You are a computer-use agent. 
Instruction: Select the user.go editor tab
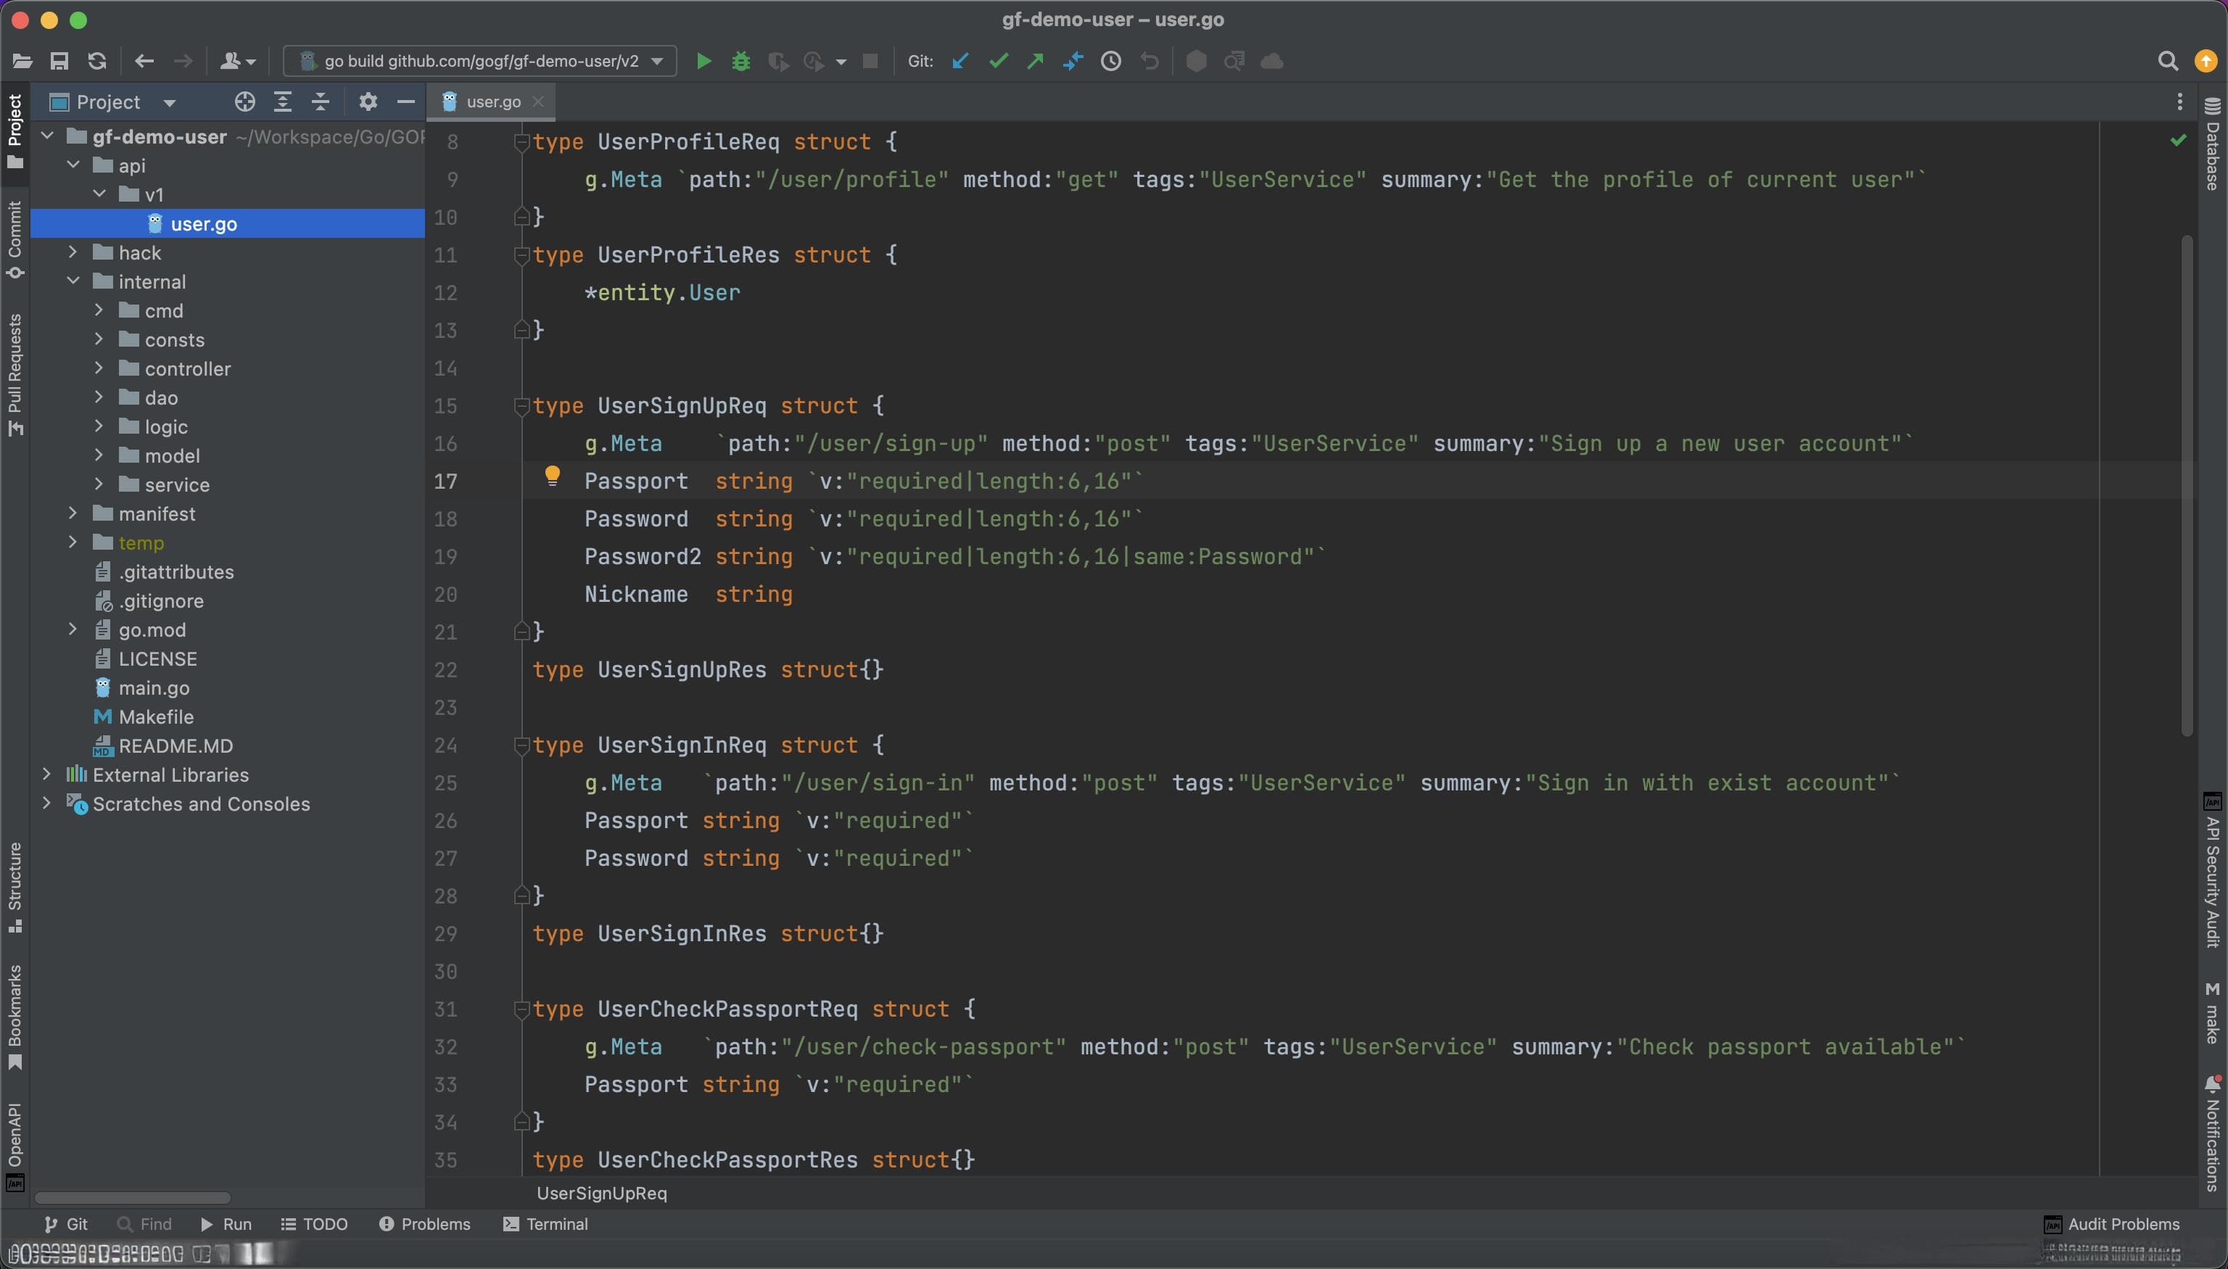tap(492, 102)
